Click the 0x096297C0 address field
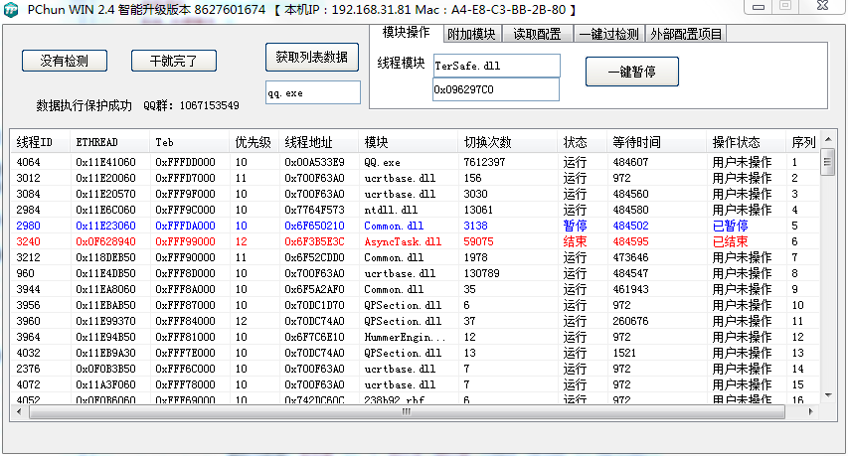Viewport: 848px width, 456px height. pos(495,89)
